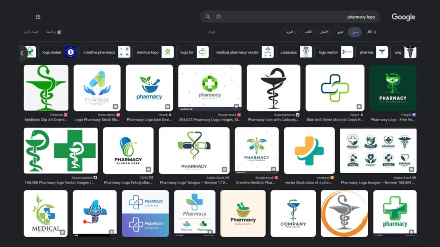Open the MEDICAL leaf logo image
Screen dimensions: 440x247
[x=46, y=214]
